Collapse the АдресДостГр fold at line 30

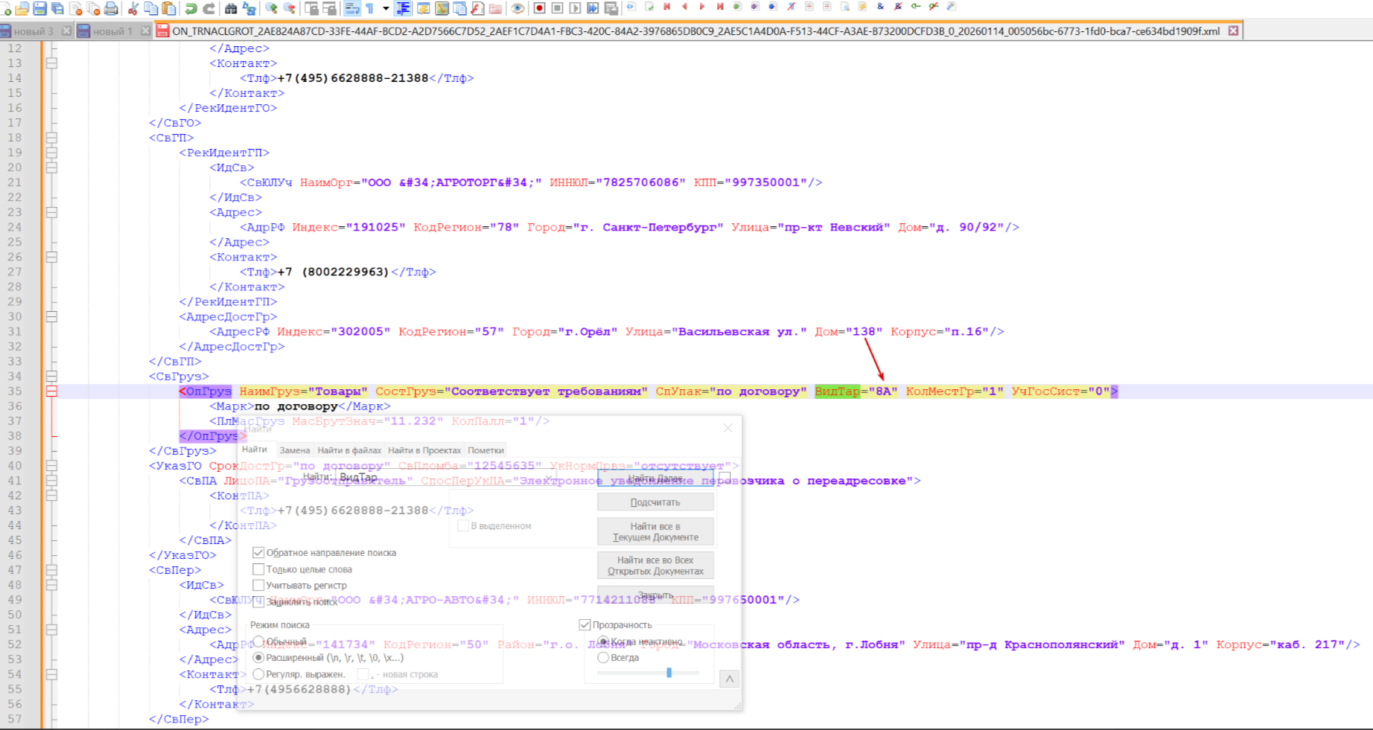(x=51, y=316)
